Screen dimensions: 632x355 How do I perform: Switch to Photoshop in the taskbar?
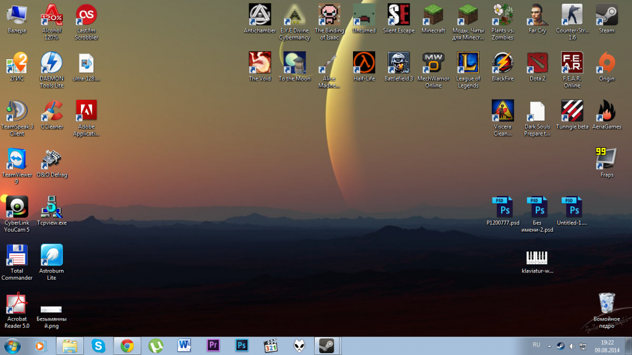pos(242,346)
